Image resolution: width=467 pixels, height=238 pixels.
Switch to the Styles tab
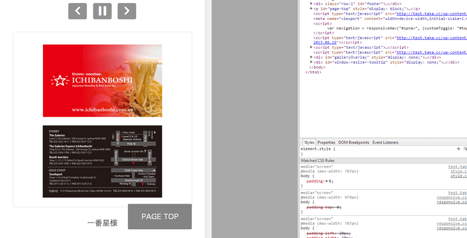click(309, 143)
